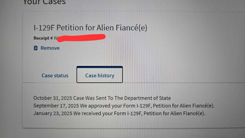Switch to the Case status tab

55,76
